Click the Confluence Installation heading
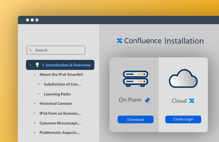This screenshot has width=219, height=142. click(x=164, y=41)
